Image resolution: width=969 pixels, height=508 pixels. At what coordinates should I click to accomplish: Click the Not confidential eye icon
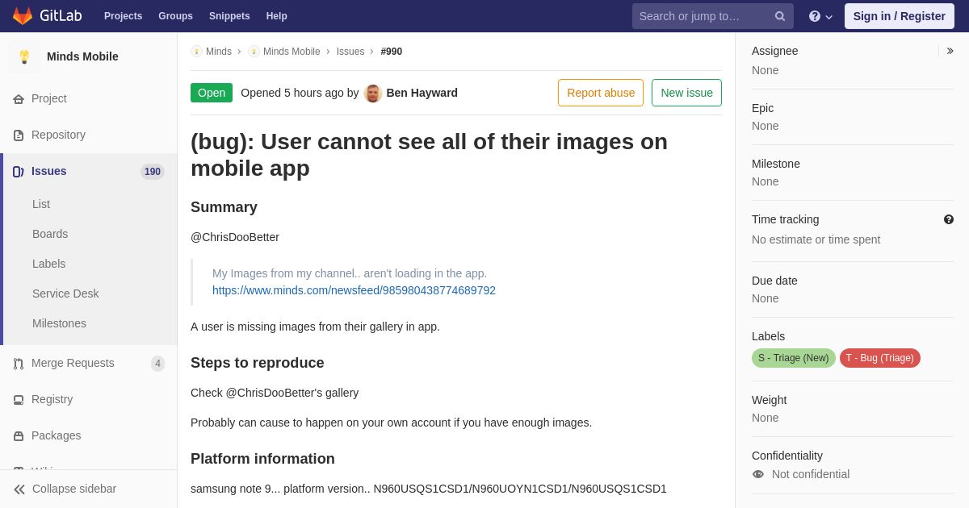(x=758, y=474)
